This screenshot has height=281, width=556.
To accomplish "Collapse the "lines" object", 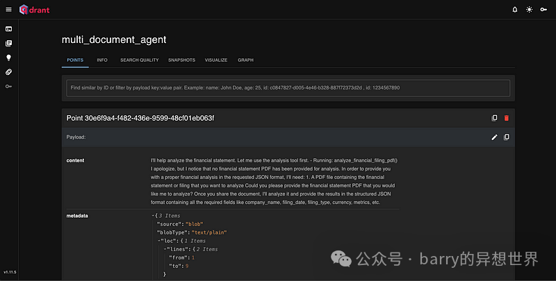I will 165,249.
